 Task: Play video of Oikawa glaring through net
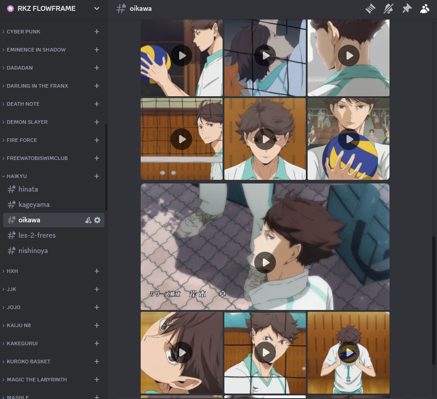click(x=265, y=352)
